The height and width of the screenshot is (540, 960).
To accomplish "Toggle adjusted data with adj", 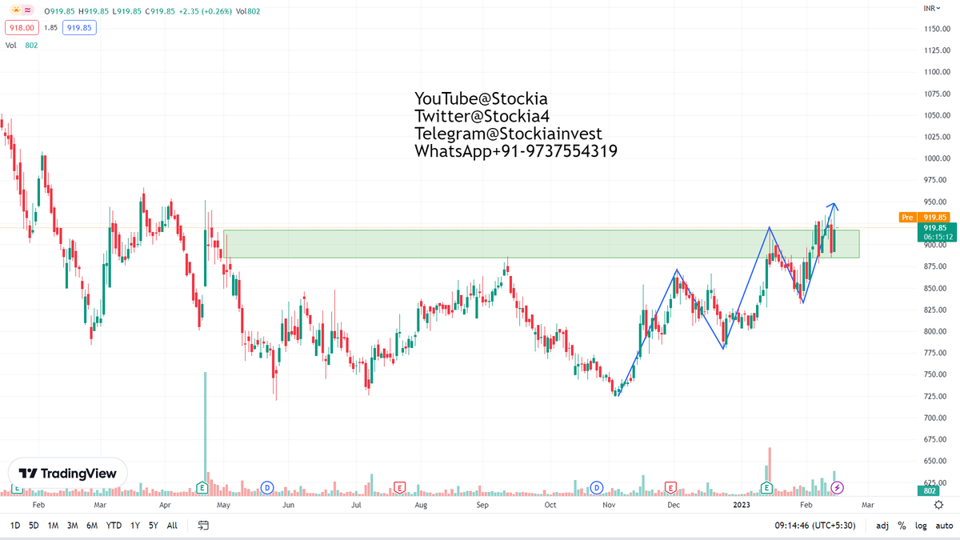I will pyautogui.click(x=882, y=526).
